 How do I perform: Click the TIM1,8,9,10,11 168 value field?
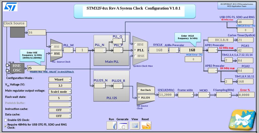[245, 81]
